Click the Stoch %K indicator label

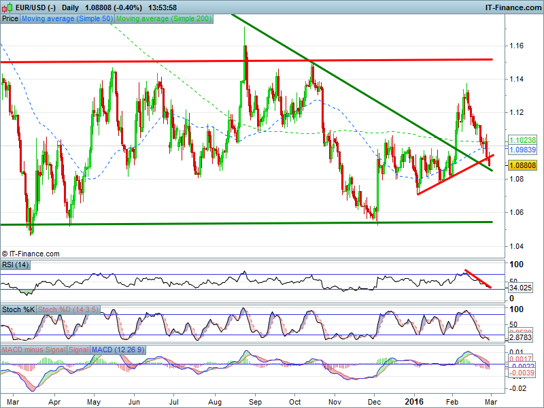pos(18,309)
